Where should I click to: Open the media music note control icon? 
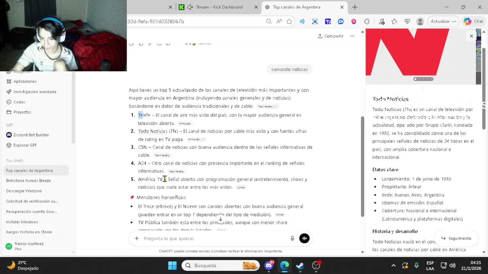coord(382,22)
